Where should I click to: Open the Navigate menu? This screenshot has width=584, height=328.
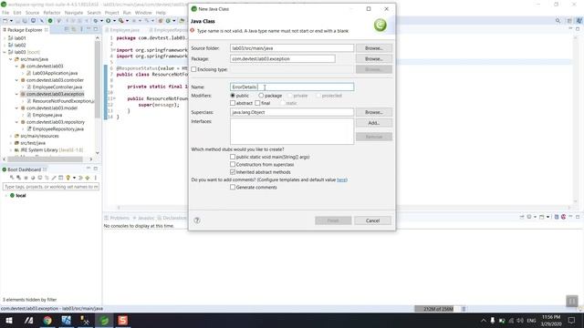click(x=74, y=13)
